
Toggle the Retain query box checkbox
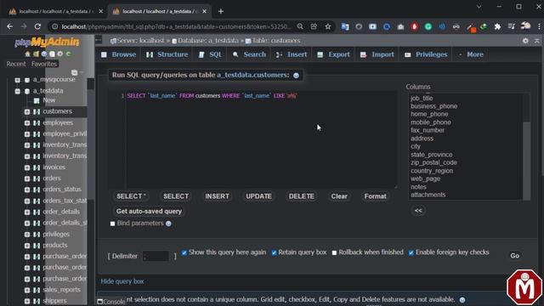click(274, 252)
